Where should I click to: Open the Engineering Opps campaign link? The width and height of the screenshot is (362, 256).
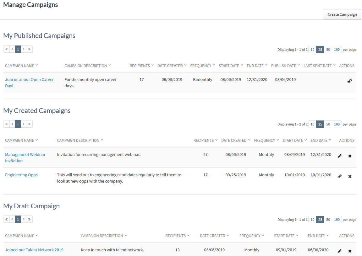click(21, 175)
